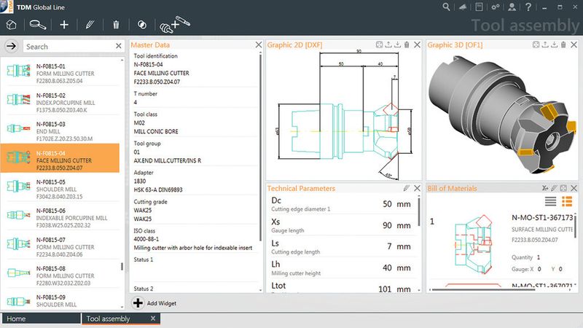Open help question mark icon
Image resolution: width=583 pixels, height=328 pixels.
[528, 7]
